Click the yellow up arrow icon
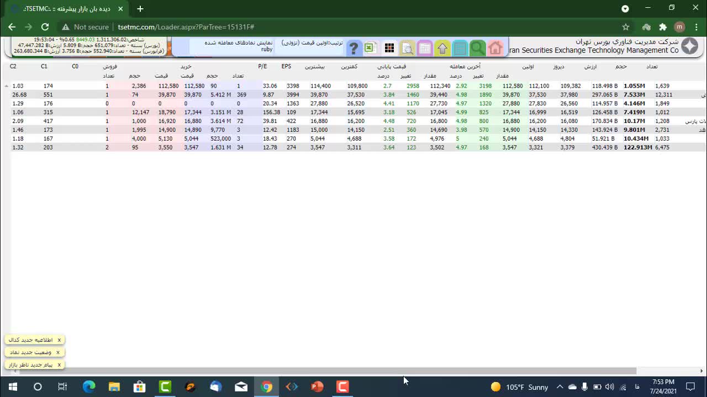The height and width of the screenshot is (397, 707). [442, 49]
